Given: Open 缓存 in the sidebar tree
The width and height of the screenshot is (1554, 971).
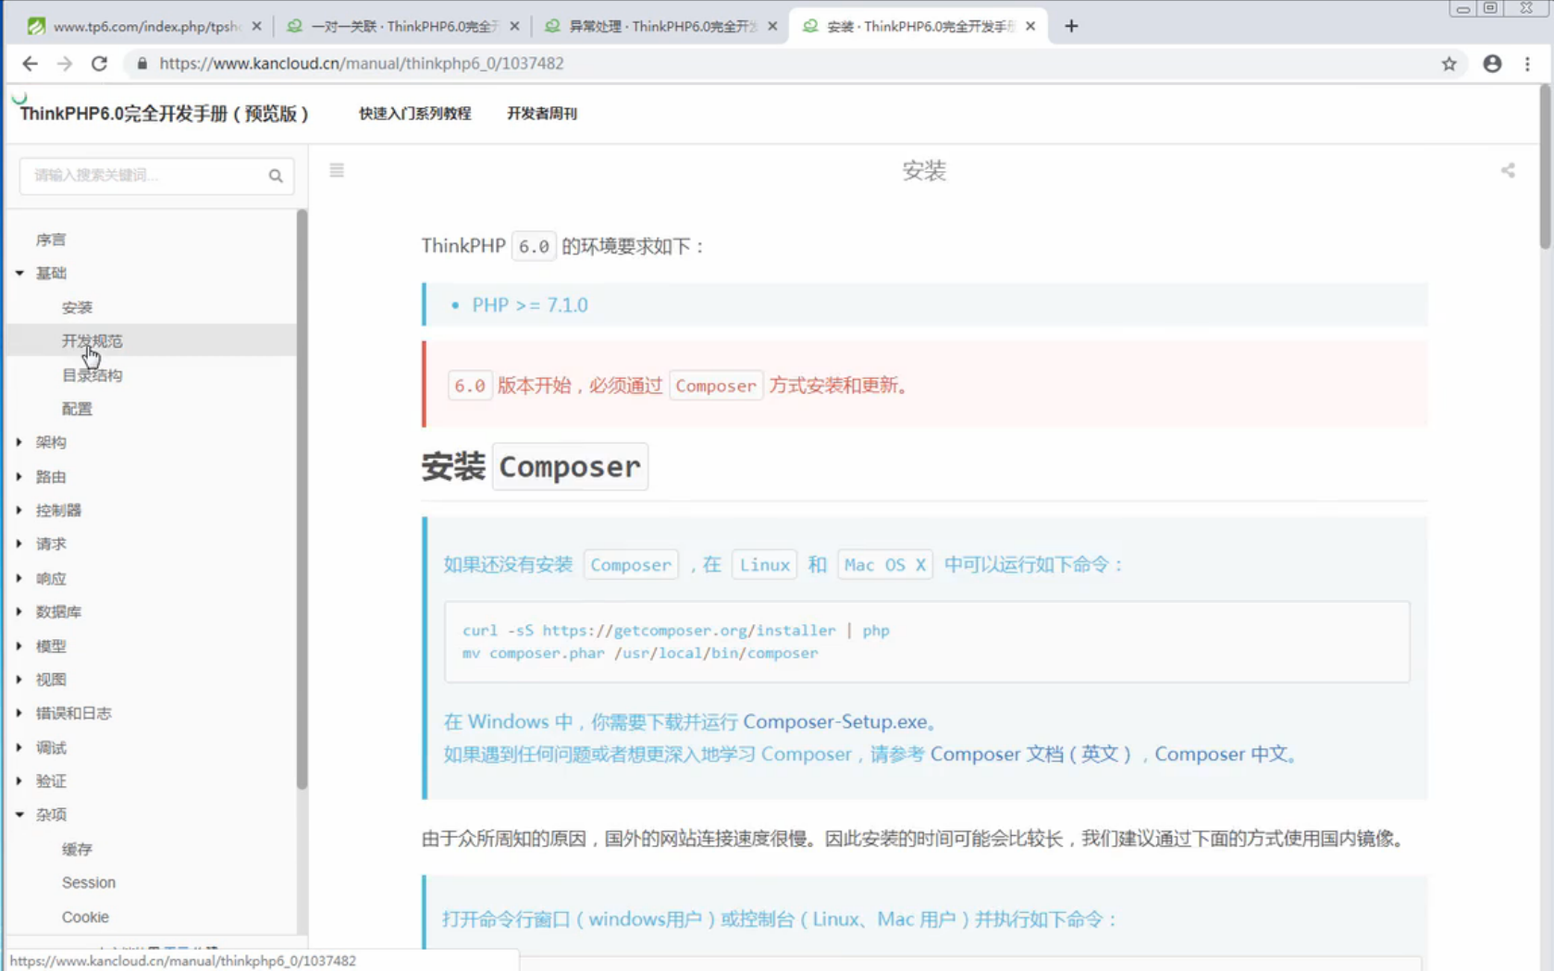Looking at the screenshot, I should (x=77, y=849).
